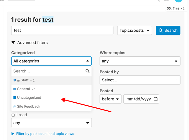
Task: Click the Posted date input field
Action: click(x=141, y=99)
